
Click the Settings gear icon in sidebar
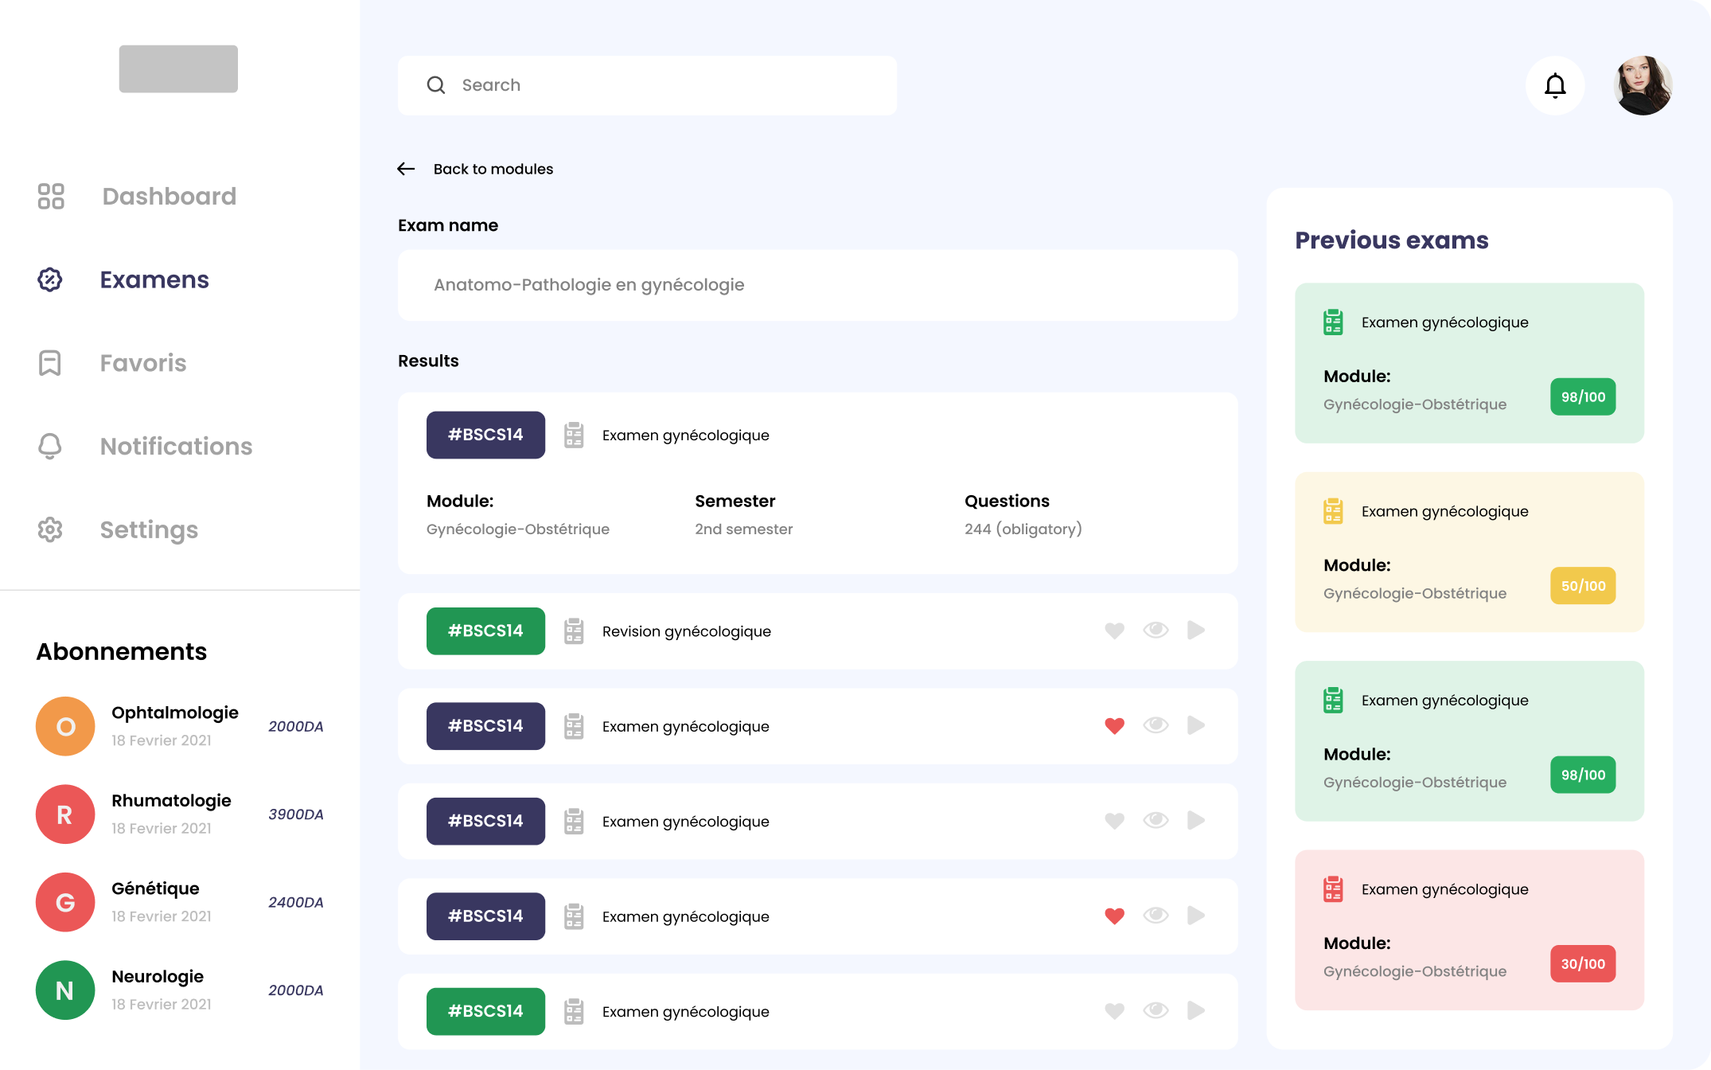(x=50, y=529)
